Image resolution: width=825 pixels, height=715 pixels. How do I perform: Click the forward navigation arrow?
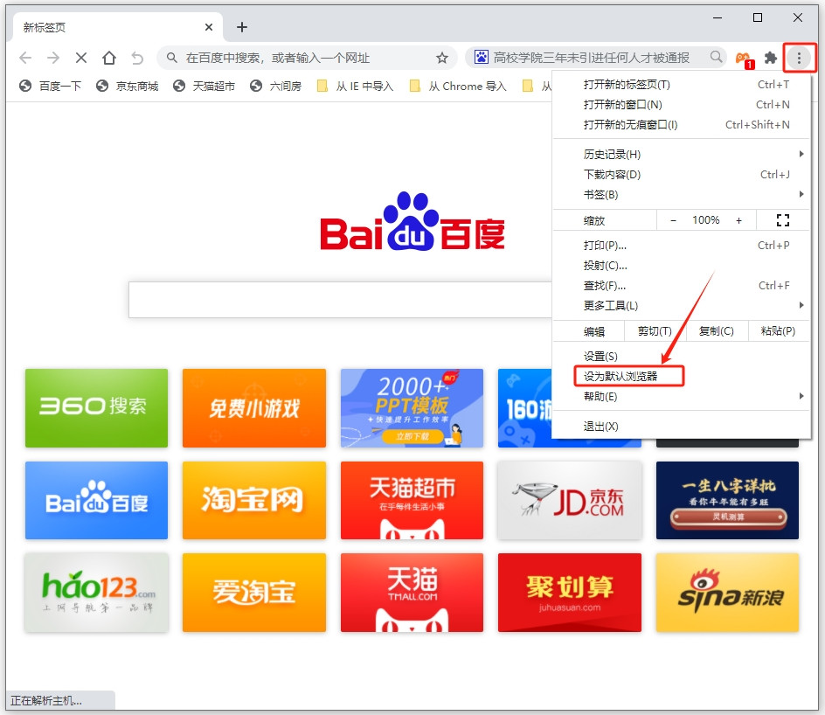tap(52, 57)
